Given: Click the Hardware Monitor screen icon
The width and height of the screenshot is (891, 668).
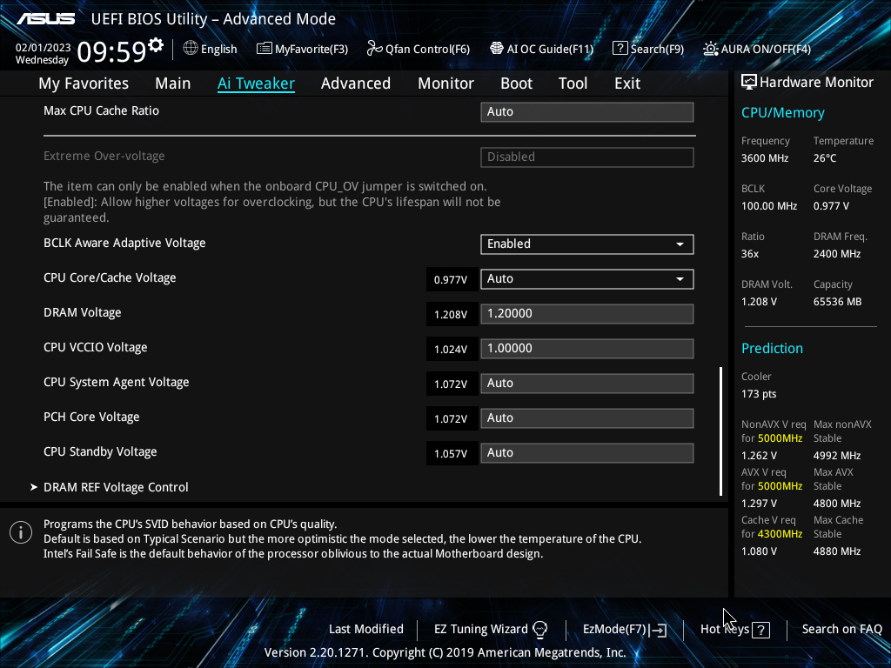Looking at the screenshot, I should (749, 82).
